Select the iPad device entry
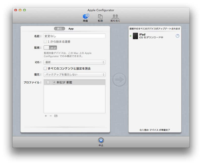Image resolution: width=202 pixels, height=165 pixels. [x=155, y=36]
